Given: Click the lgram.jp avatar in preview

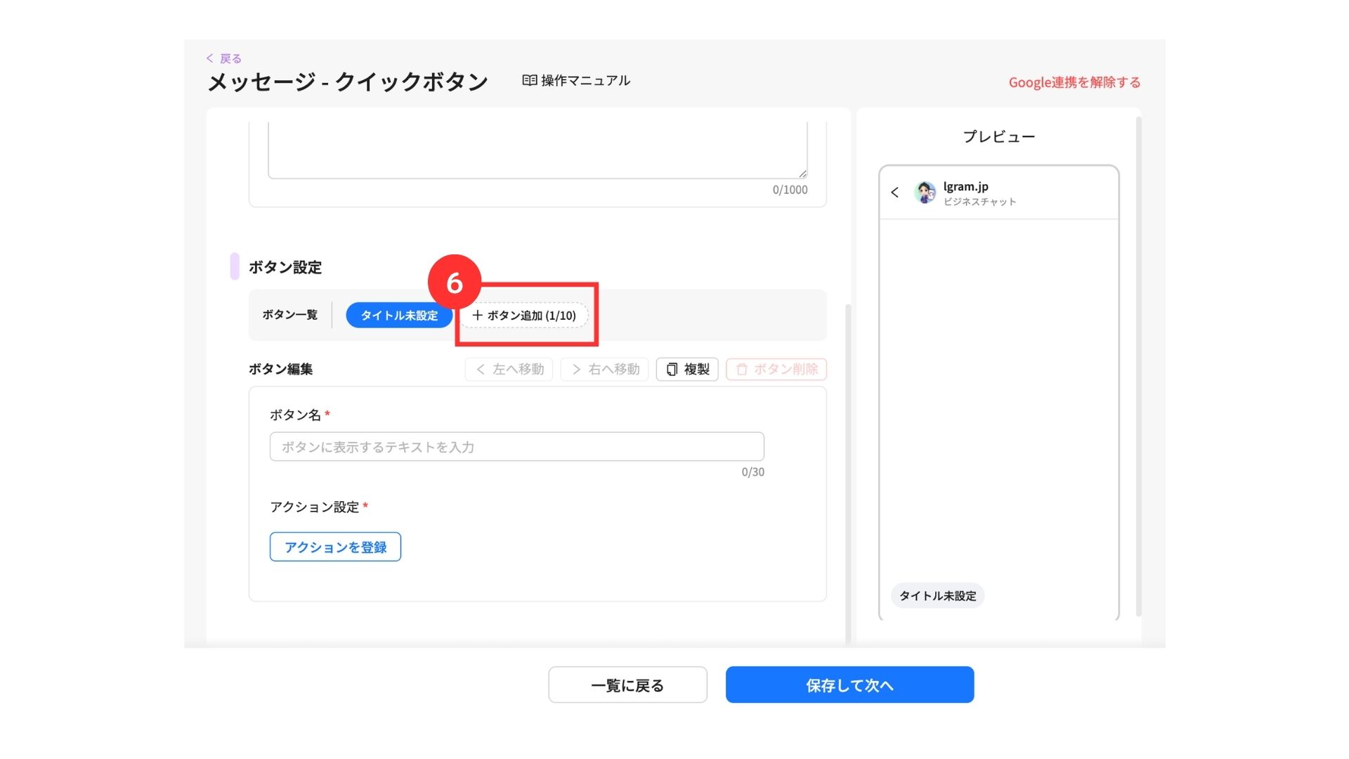Looking at the screenshot, I should [925, 193].
